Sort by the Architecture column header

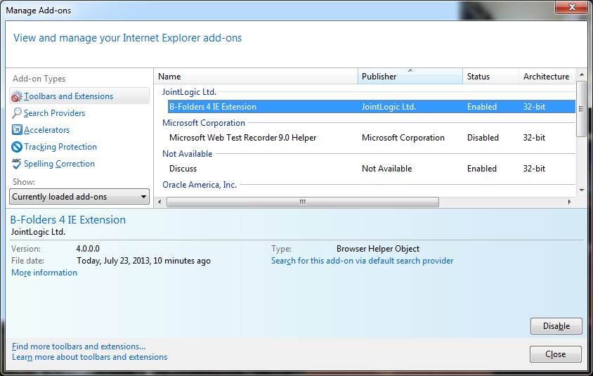coord(547,77)
